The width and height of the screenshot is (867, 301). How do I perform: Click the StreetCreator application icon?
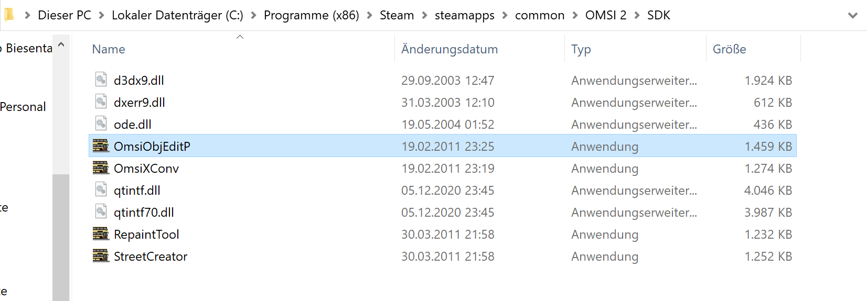[x=101, y=255]
